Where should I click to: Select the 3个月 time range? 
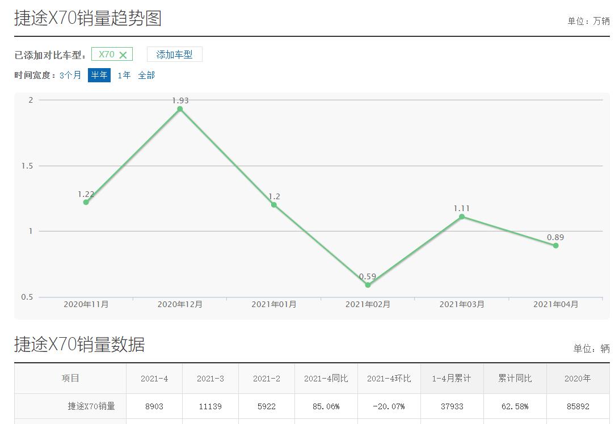(70, 75)
